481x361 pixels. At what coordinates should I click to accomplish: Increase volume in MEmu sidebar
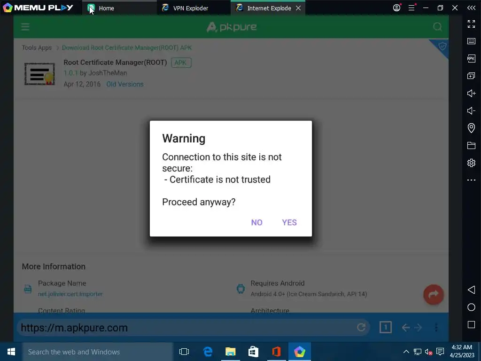[471, 93]
